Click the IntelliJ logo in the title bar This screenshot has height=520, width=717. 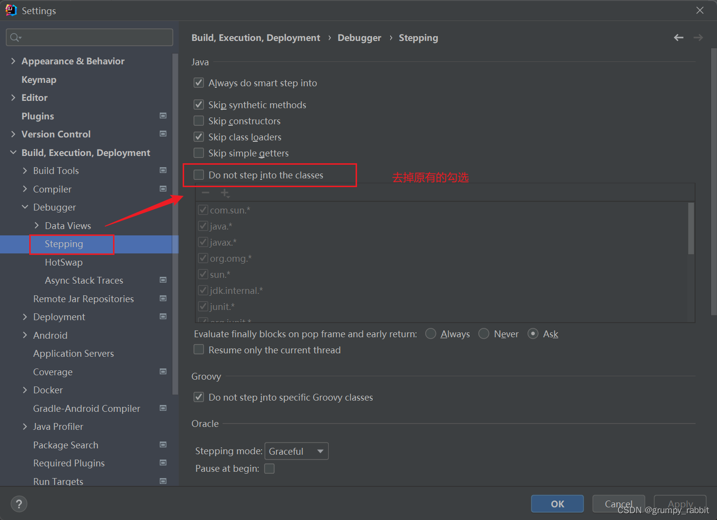[x=11, y=10]
